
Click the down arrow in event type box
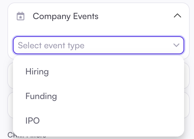point(176,46)
